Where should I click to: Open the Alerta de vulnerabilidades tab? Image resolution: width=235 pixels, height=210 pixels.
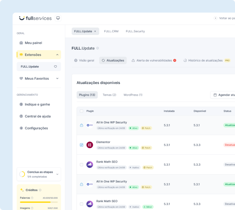point(154,61)
